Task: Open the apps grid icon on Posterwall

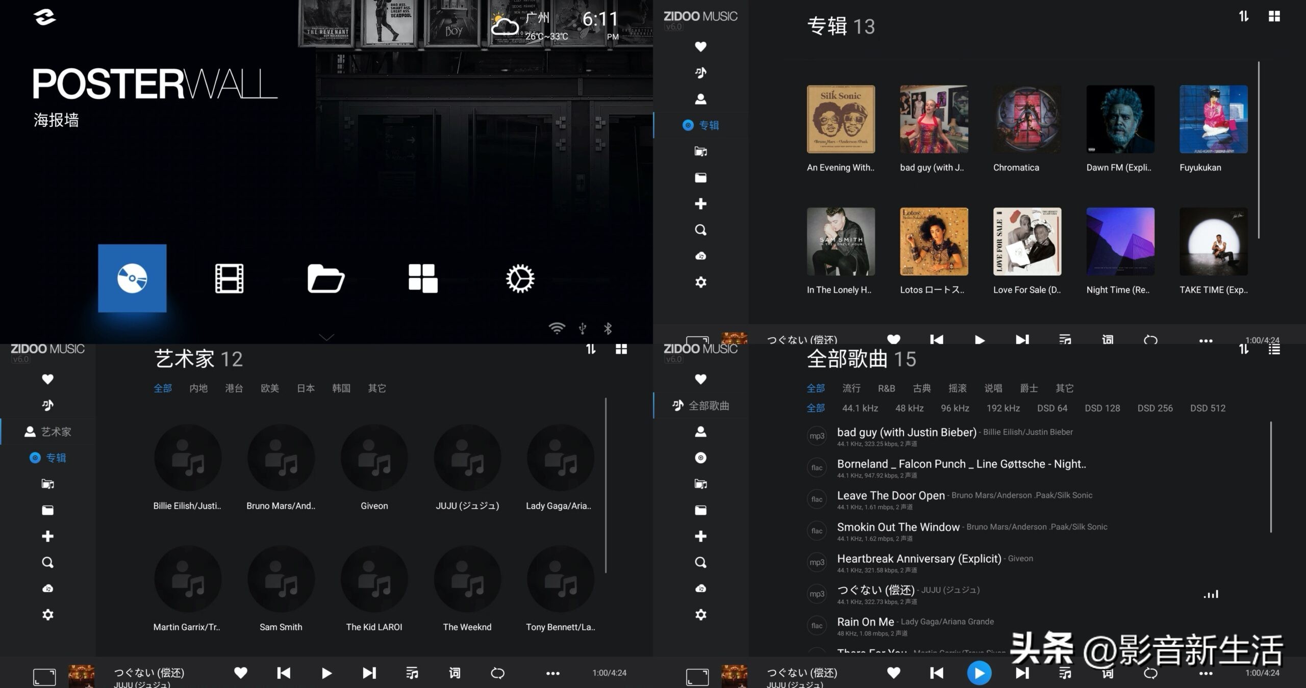Action: coord(423,278)
